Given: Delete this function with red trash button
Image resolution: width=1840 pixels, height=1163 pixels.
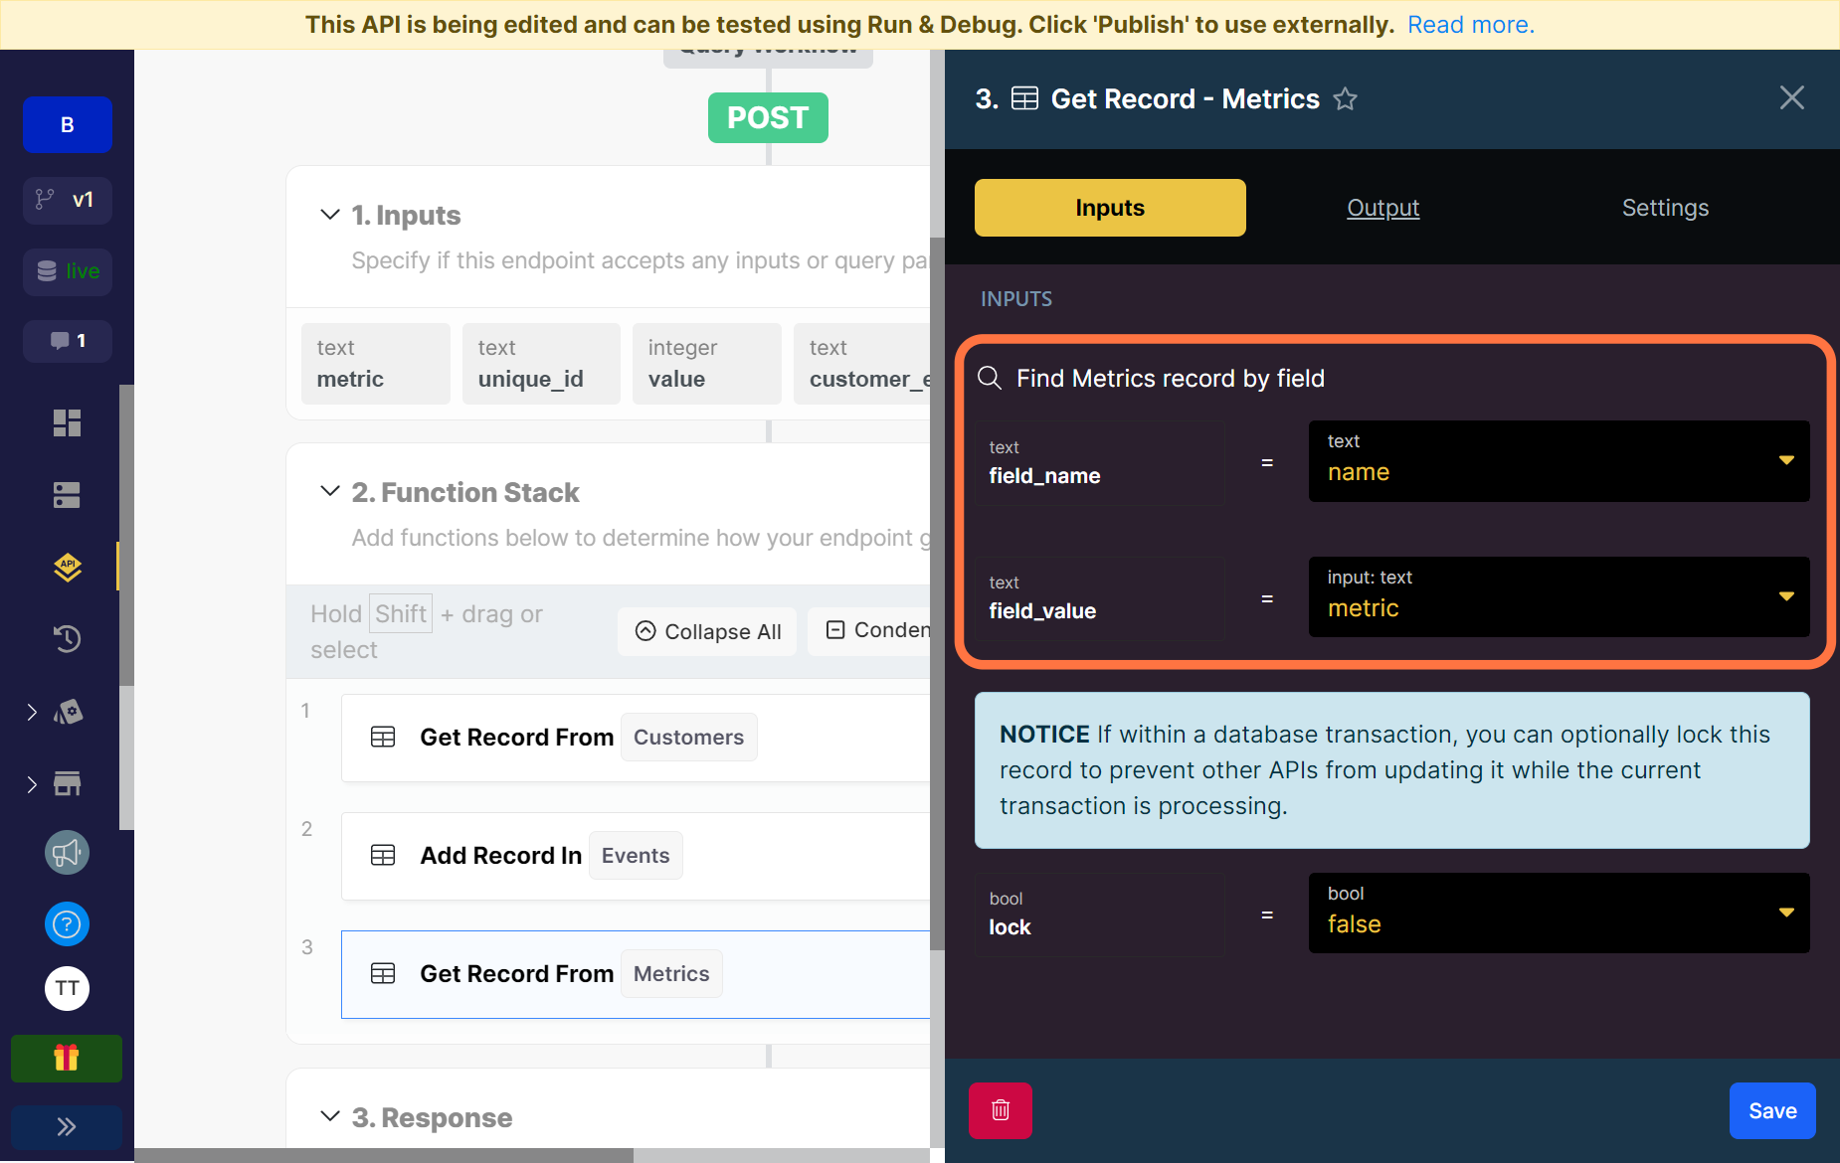Looking at the screenshot, I should click(1001, 1110).
